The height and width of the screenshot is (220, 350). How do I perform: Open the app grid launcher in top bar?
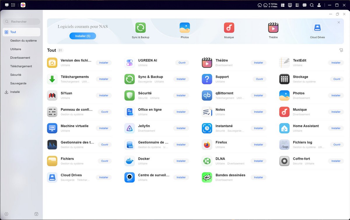pos(13,5)
